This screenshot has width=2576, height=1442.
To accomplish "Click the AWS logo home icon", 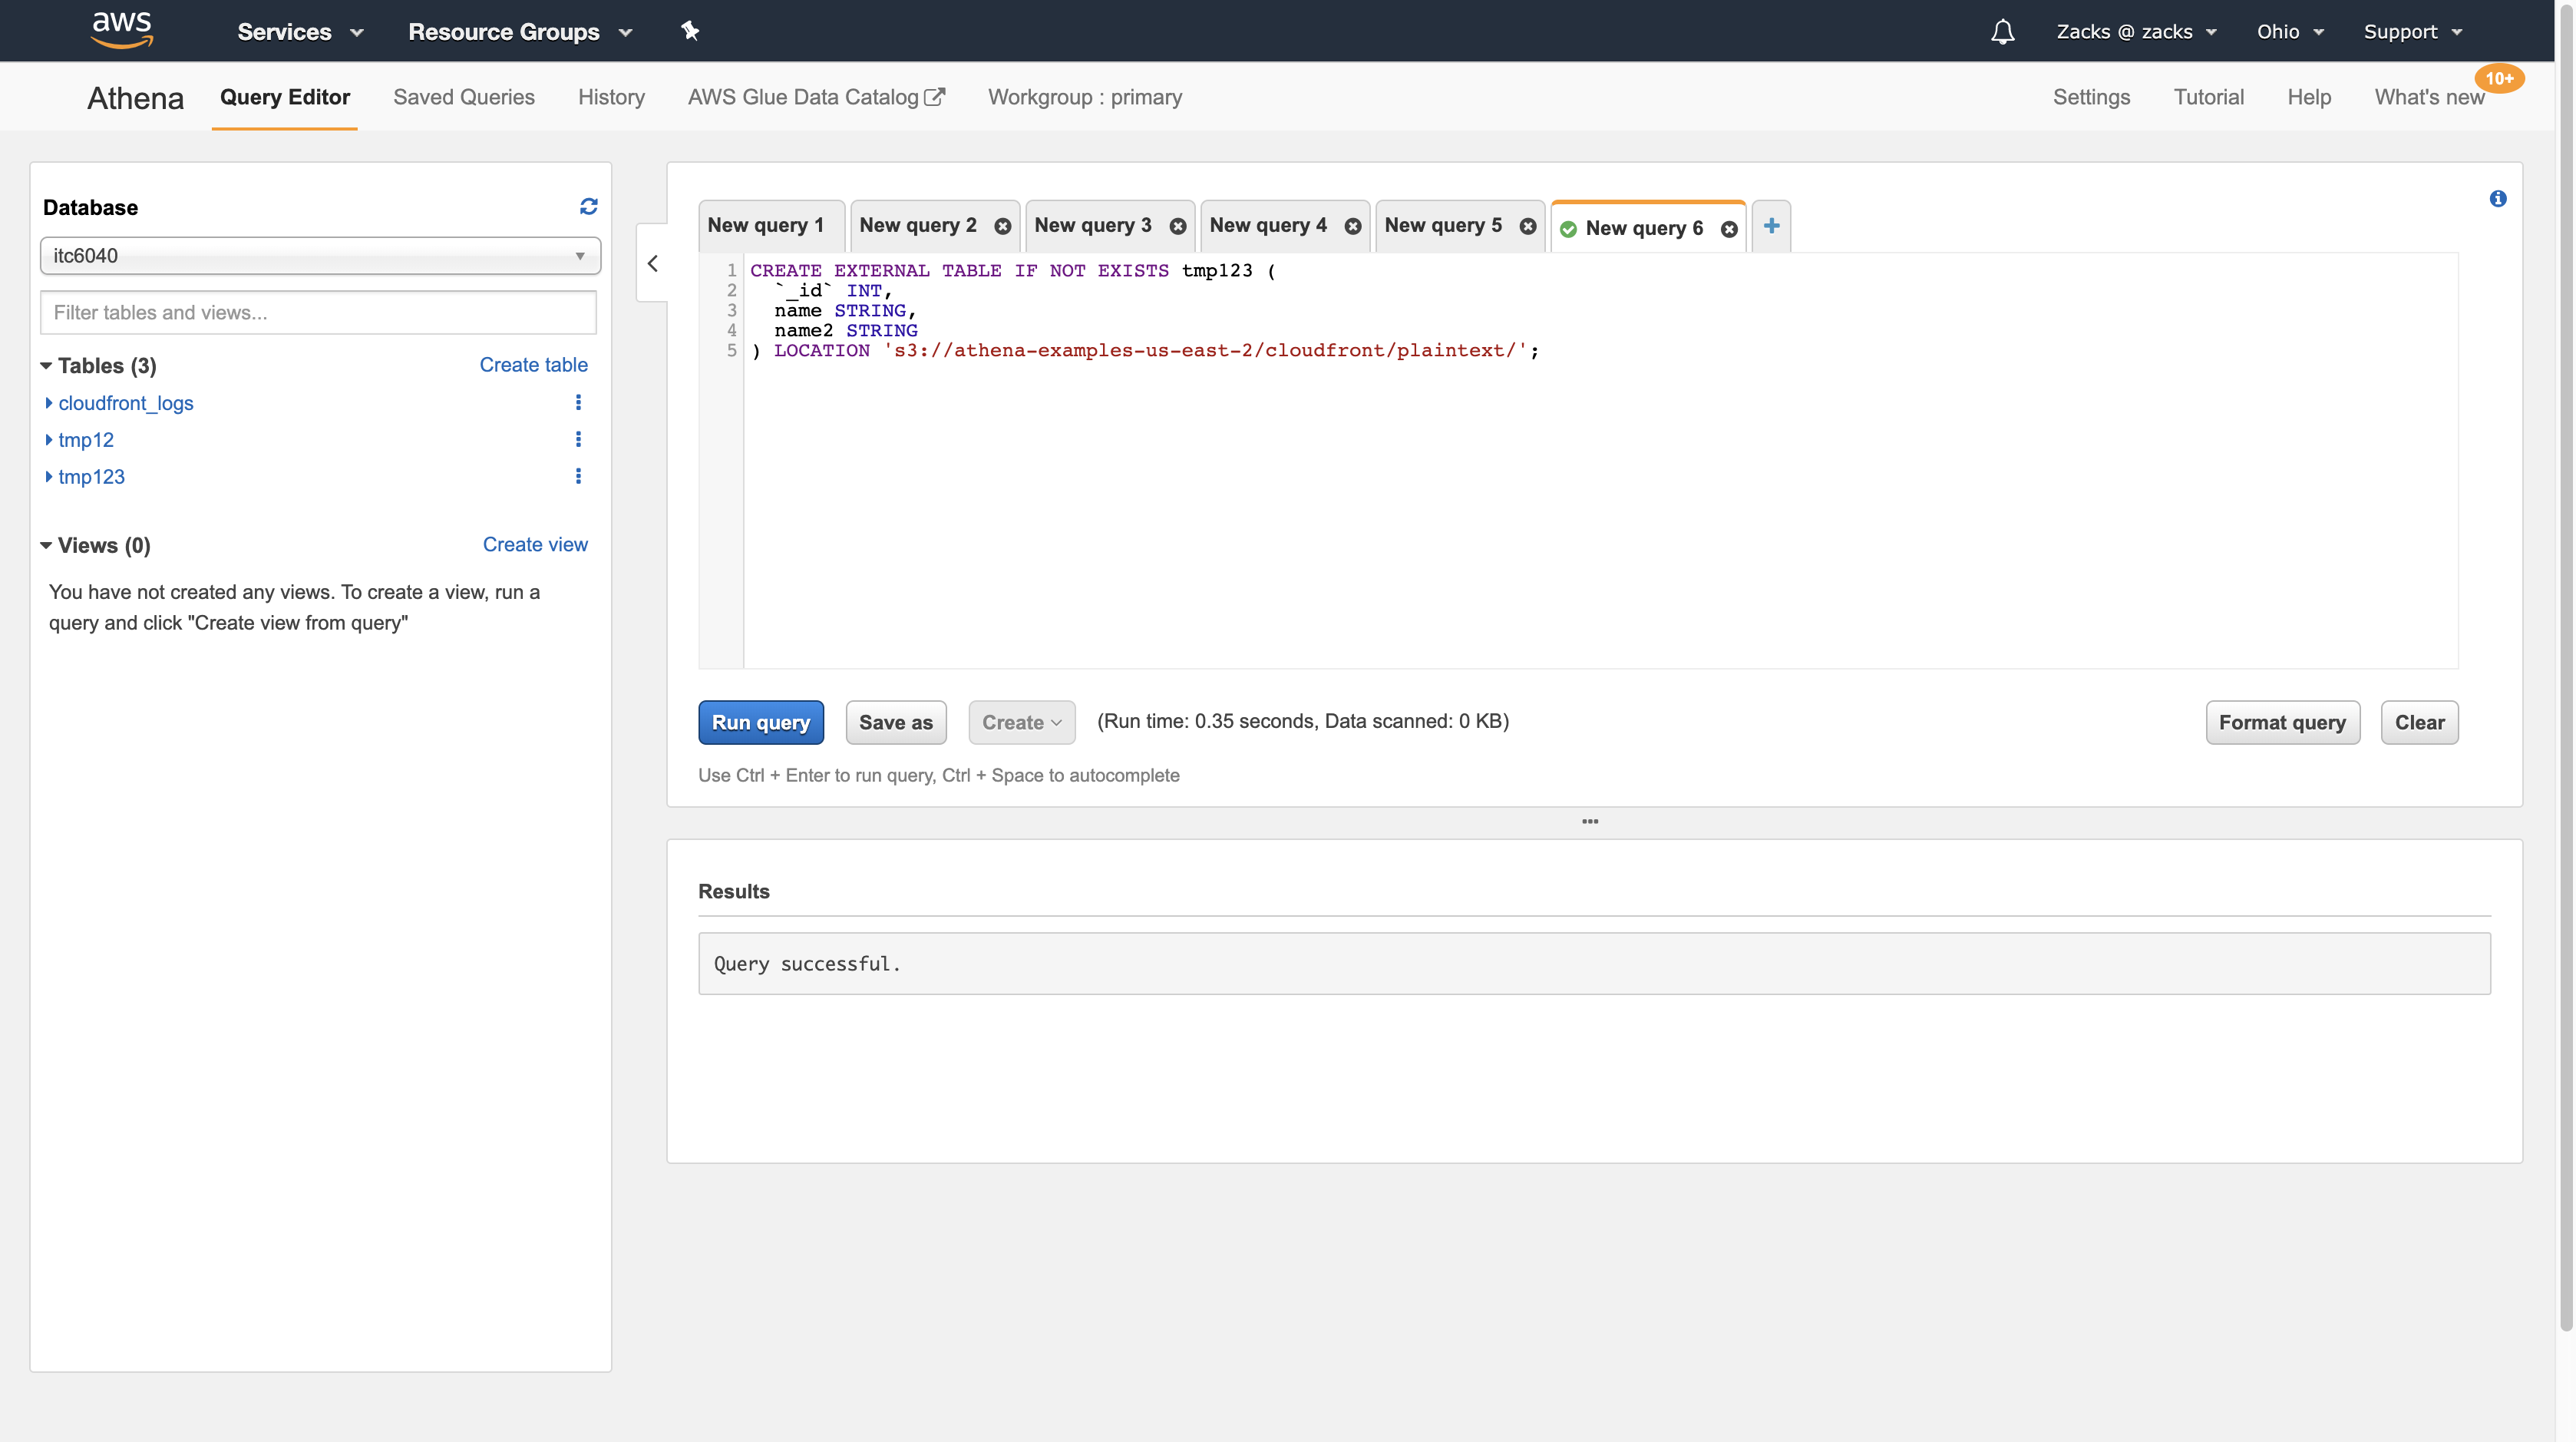I will [x=122, y=30].
